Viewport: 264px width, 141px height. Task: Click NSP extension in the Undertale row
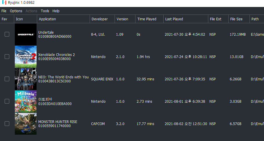[212, 35]
